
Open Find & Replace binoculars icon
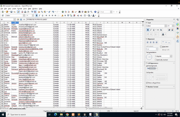[x=79, y=12]
